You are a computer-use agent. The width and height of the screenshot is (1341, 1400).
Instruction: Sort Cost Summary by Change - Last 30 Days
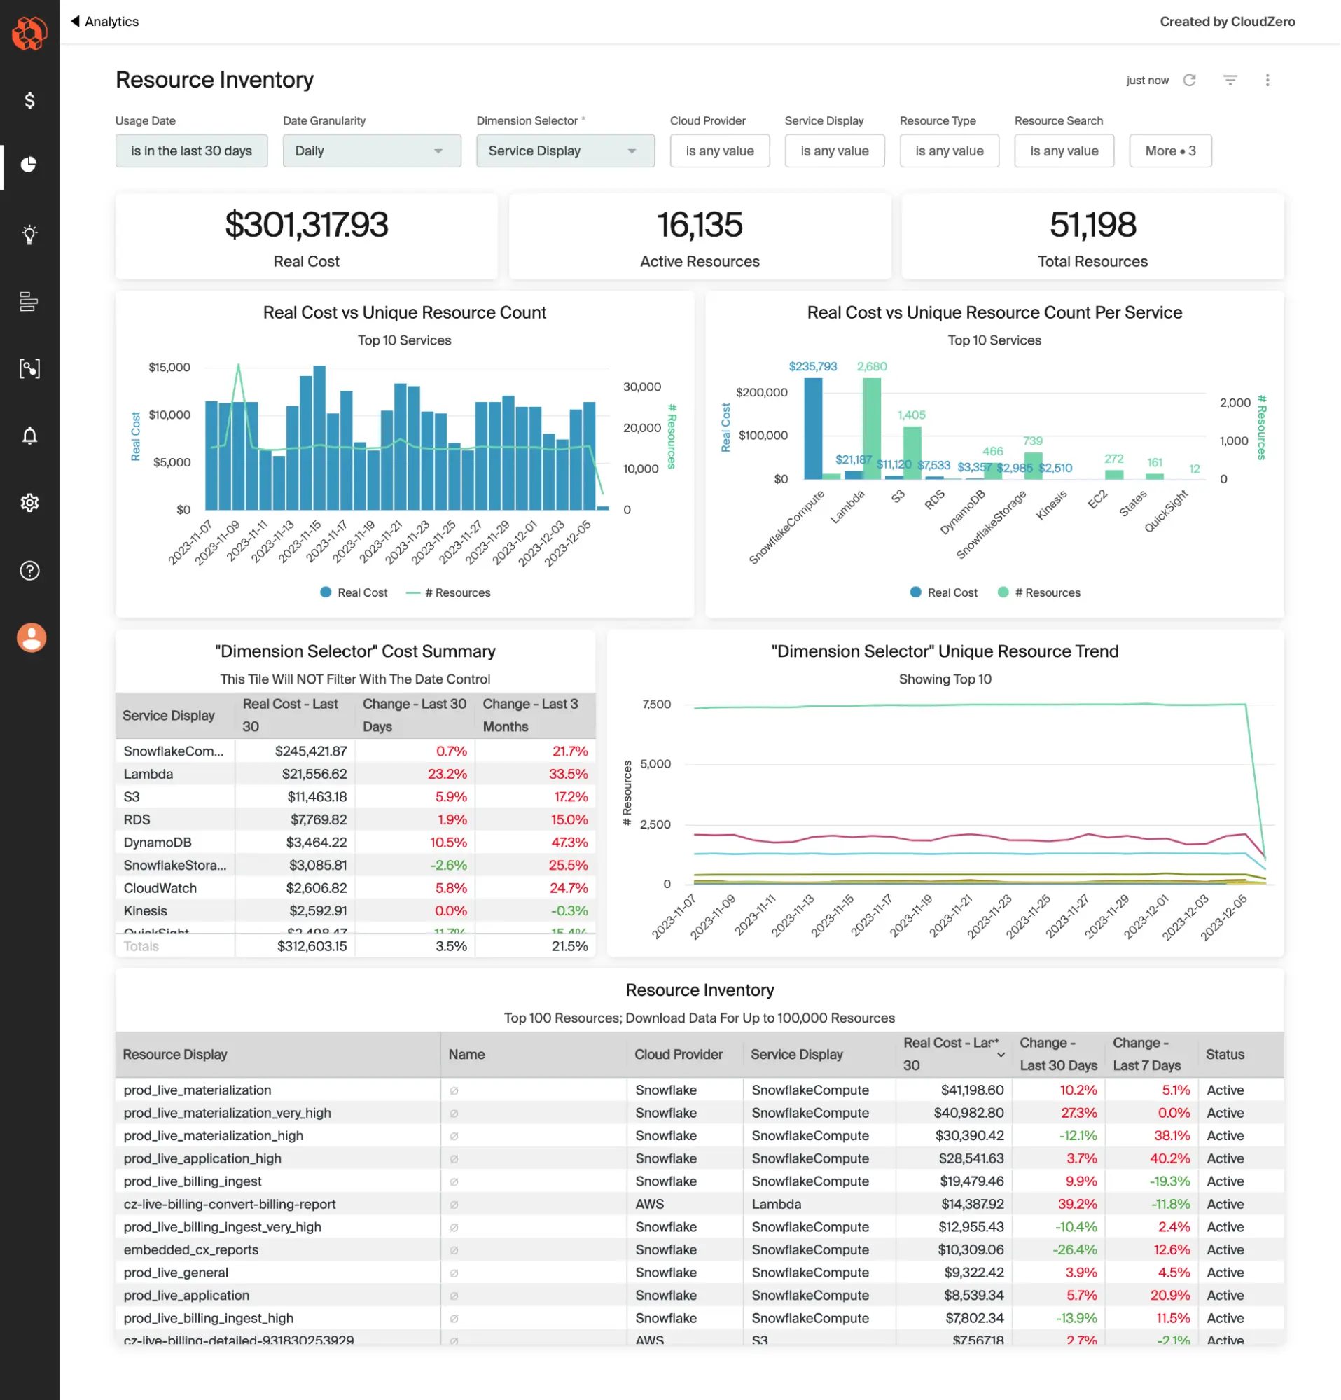[x=414, y=716]
